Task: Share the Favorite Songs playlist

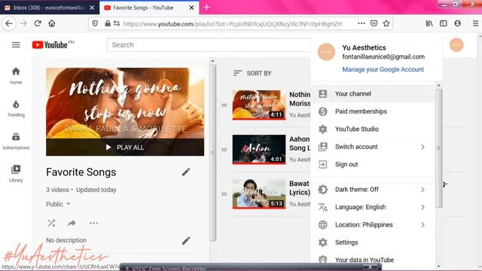Action: coord(72,223)
